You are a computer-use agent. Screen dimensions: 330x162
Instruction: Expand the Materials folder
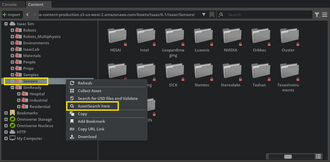click(x=12, y=56)
